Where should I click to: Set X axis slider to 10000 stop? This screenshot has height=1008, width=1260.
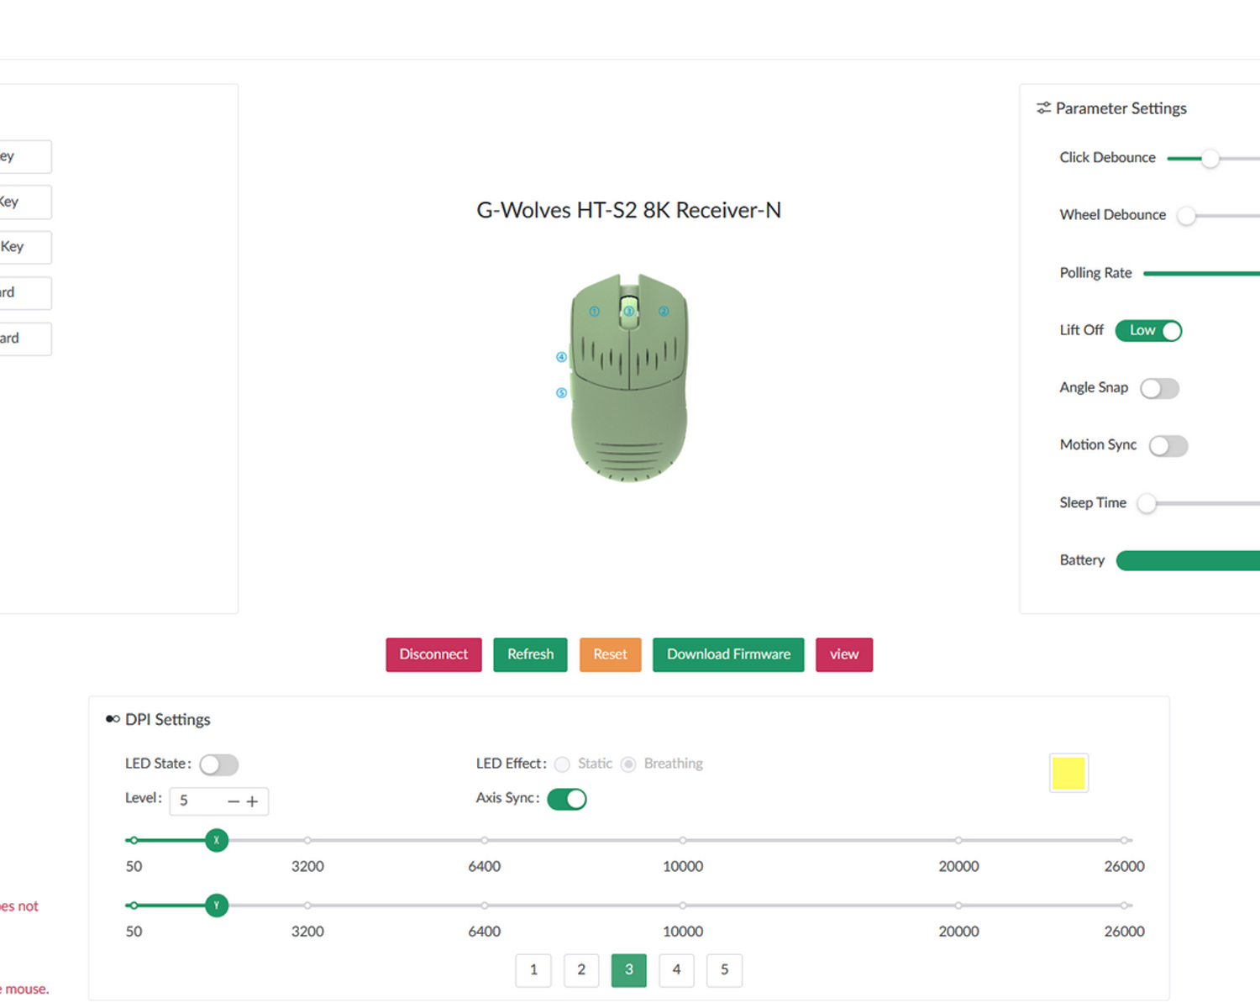click(683, 840)
